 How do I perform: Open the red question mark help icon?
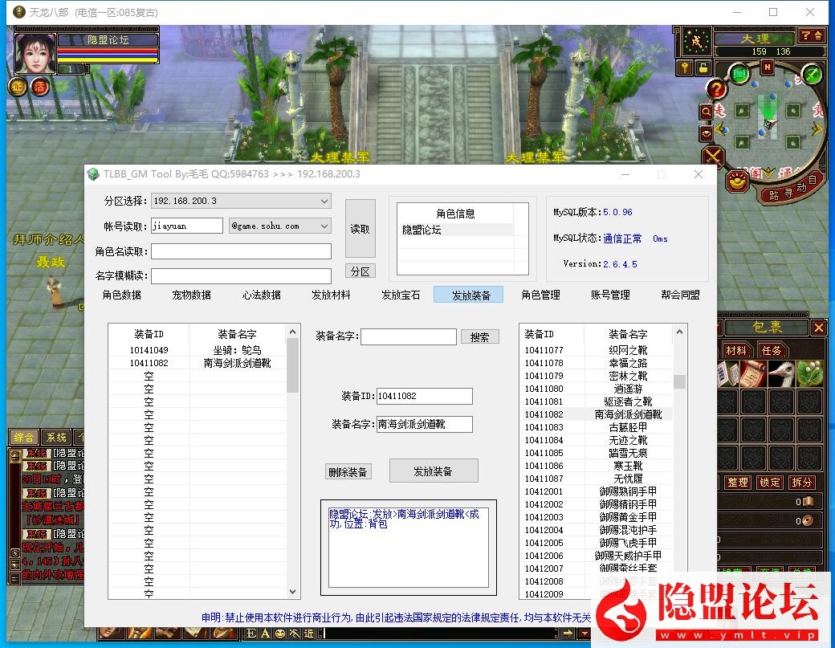point(716,89)
